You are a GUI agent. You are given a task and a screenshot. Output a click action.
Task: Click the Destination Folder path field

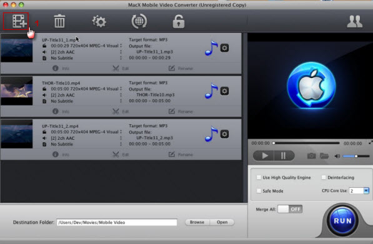(117, 222)
